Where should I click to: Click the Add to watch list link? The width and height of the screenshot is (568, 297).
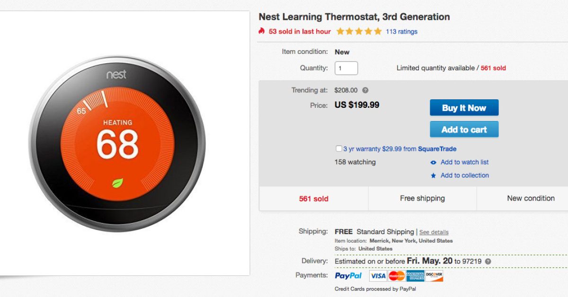pos(464,162)
